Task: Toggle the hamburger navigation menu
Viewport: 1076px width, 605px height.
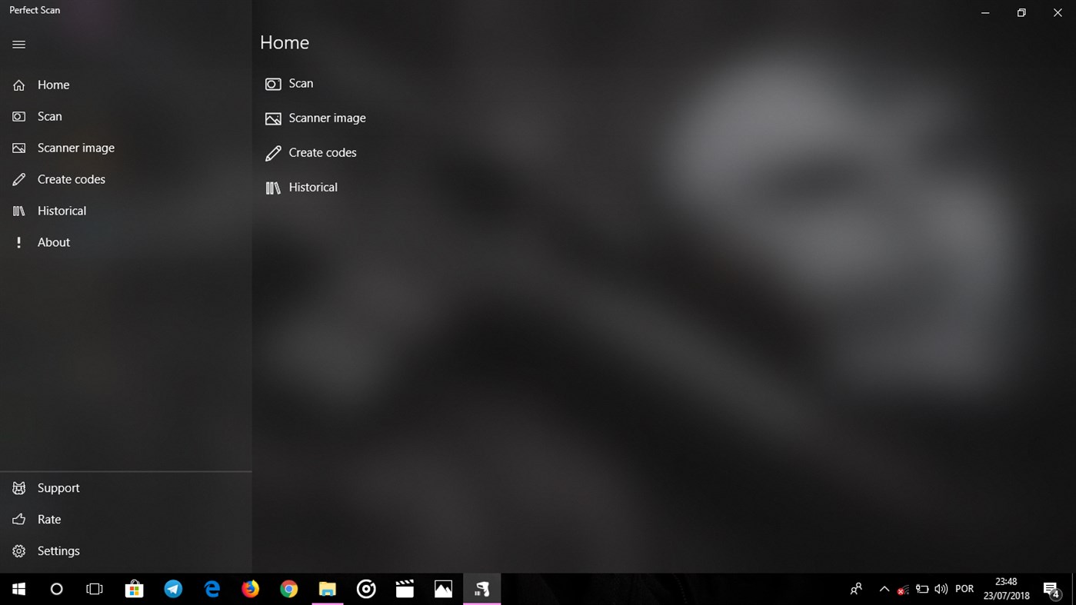Action: (19, 45)
